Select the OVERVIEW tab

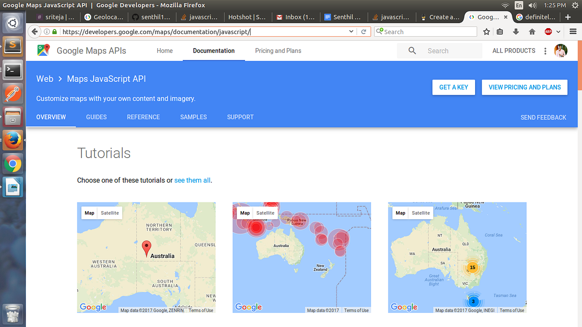pyautogui.click(x=51, y=117)
